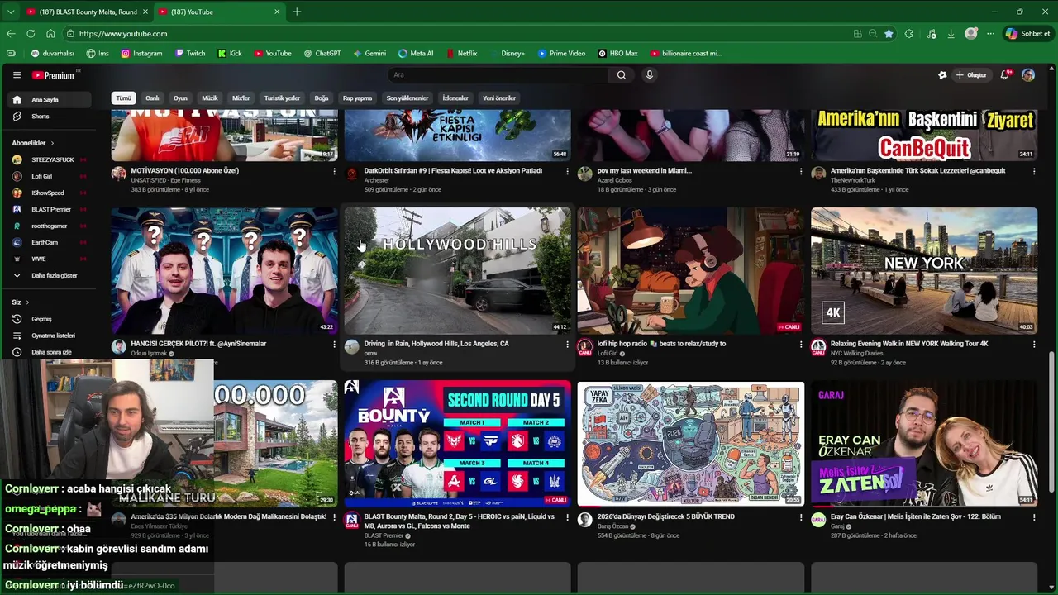The height and width of the screenshot is (595, 1058).
Task: Select the Müzik filter chip
Action: [x=210, y=98]
